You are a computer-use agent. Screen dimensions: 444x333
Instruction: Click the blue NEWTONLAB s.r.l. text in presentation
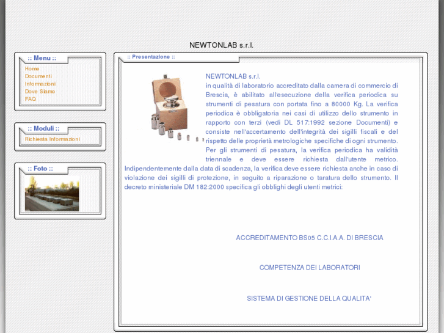tap(233, 76)
